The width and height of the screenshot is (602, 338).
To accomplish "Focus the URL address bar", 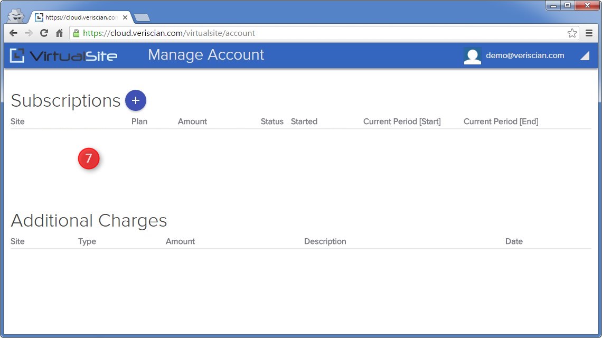I will click(324, 33).
